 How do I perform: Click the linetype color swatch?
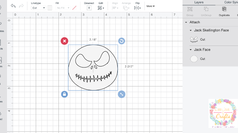(50, 8)
